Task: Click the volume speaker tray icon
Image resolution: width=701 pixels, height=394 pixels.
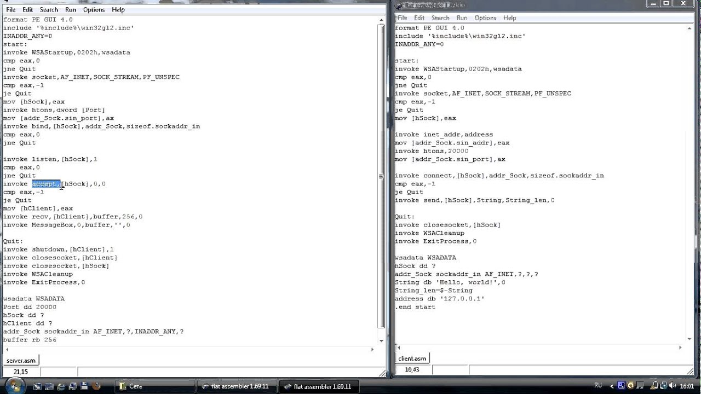Action: (x=673, y=385)
